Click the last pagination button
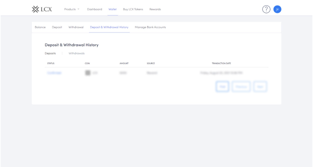This screenshot has width=313, height=167. point(260,87)
